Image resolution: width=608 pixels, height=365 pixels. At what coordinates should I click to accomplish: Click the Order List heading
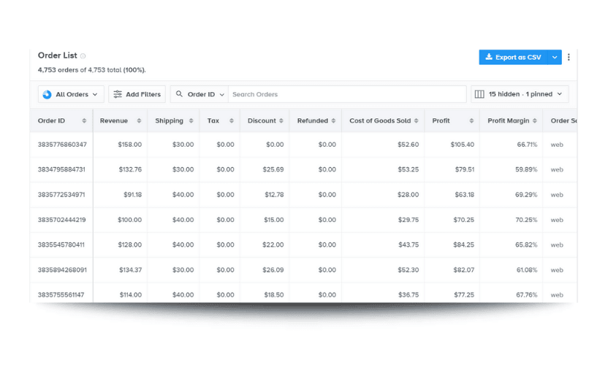58,55
